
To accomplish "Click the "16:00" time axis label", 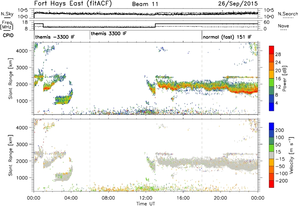I will coord(183,198).
